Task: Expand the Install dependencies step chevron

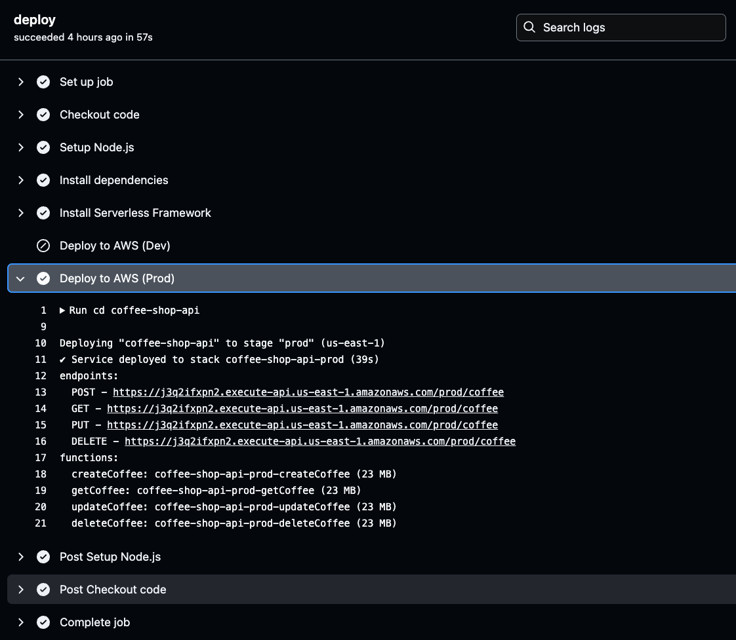Action: pyautogui.click(x=20, y=181)
